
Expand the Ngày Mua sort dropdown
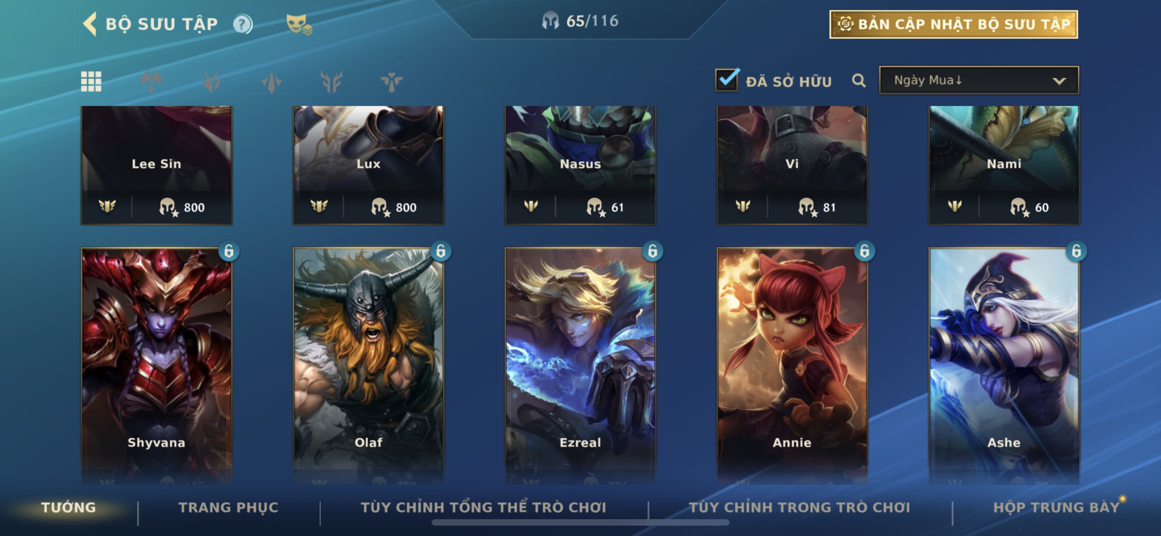[979, 80]
